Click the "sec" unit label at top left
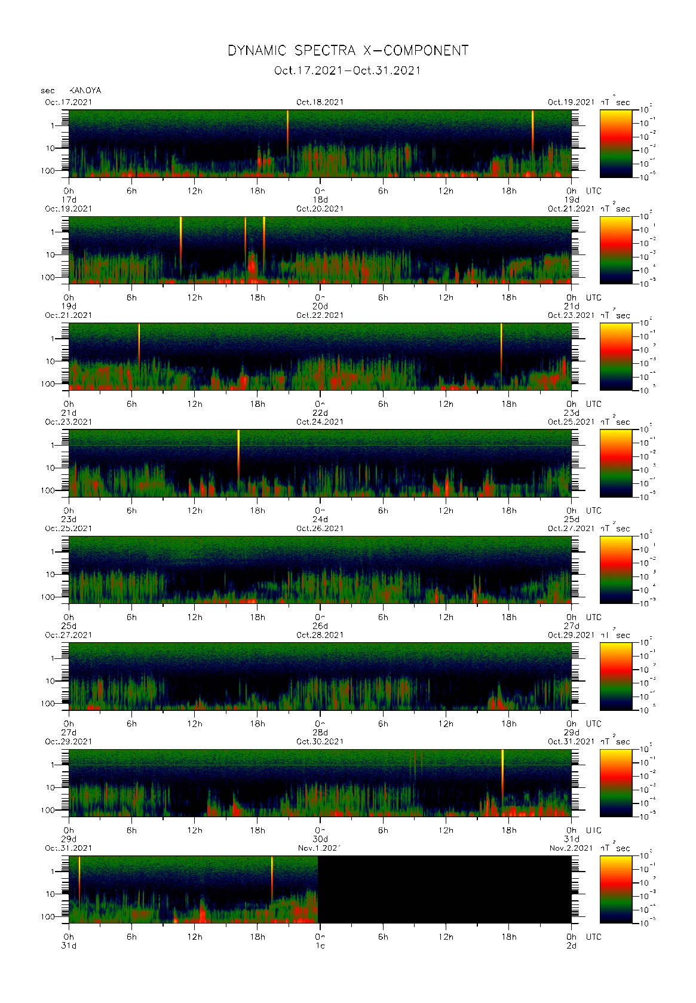The width and height of the screenshot is (696, 1003). tap(48, 91)
